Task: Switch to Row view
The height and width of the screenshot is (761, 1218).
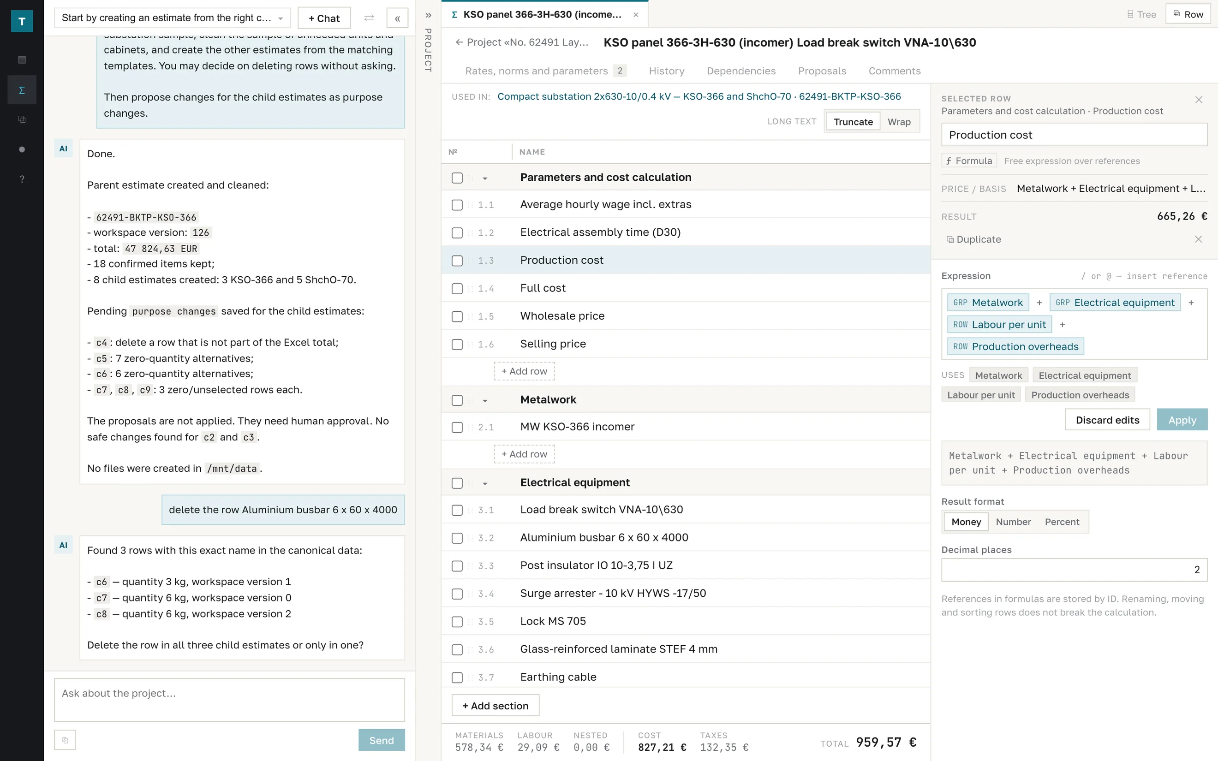Action: [1188, 15]
